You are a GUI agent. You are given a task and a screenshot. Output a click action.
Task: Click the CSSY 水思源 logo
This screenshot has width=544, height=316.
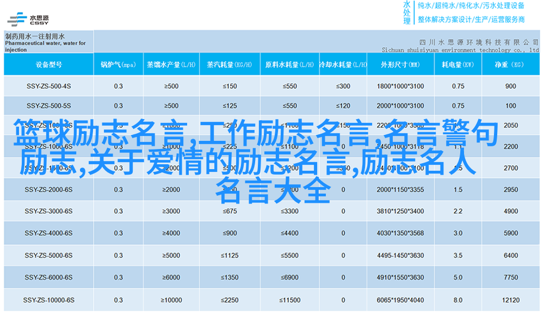[28, 20]
